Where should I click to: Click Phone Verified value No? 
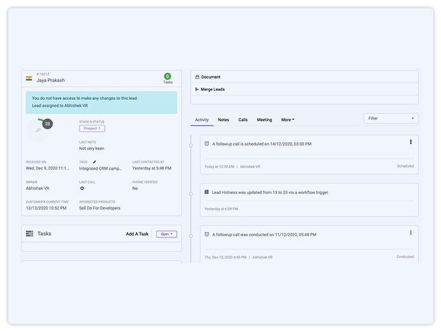[x=135, y=188]
